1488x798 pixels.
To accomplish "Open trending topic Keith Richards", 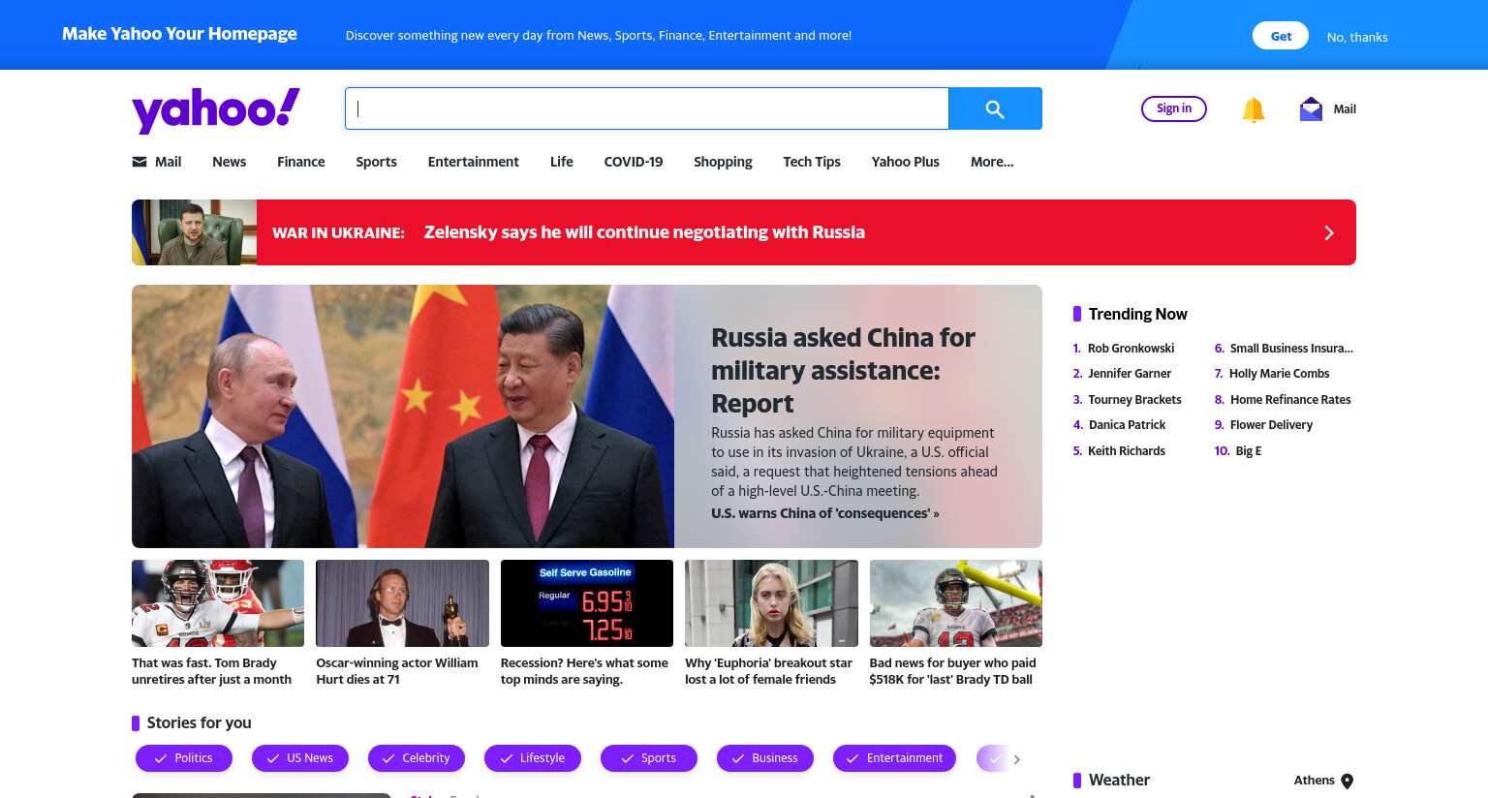I will (x=1127, y=451).
